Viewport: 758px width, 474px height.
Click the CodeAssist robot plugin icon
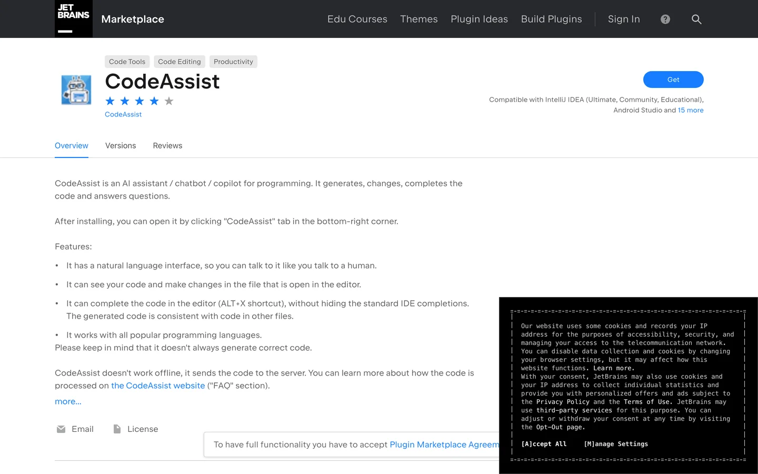76,90
